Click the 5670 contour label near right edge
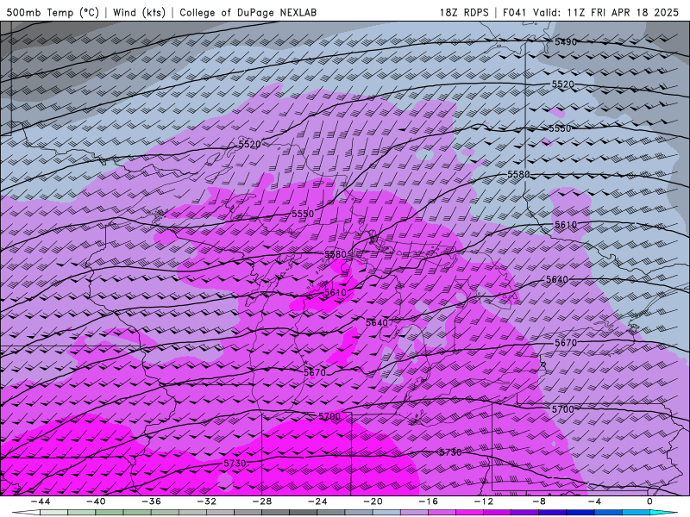This screenshot has height=517, width=690. (x=566, y=342)
